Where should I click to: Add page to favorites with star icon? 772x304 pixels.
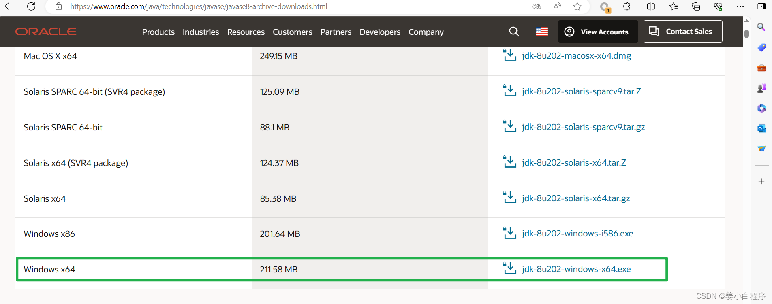577,6
